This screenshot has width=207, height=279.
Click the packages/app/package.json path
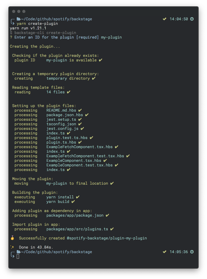coord(75,215)
